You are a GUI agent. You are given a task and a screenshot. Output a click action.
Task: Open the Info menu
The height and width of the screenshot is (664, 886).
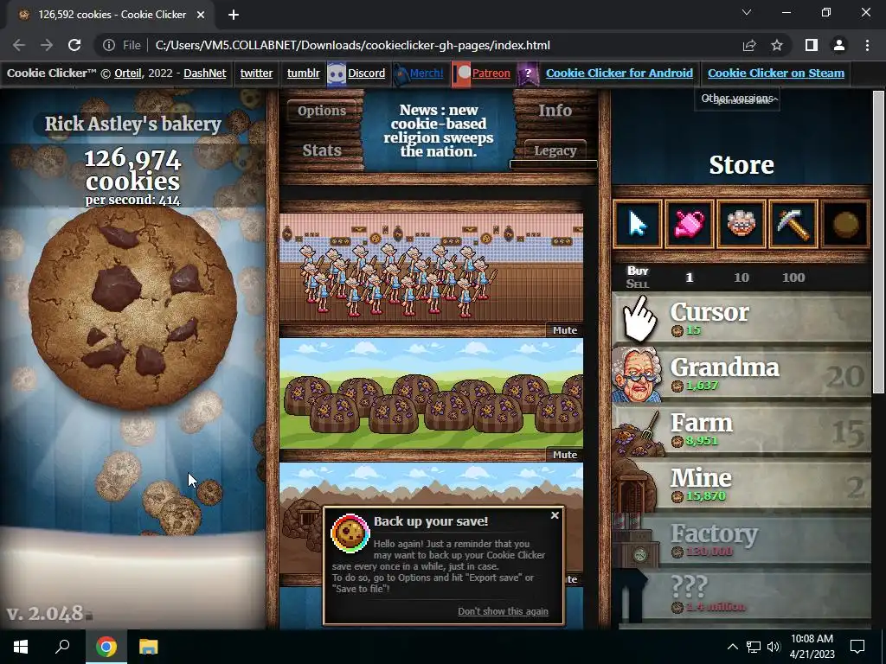click(x=555, y=110)
